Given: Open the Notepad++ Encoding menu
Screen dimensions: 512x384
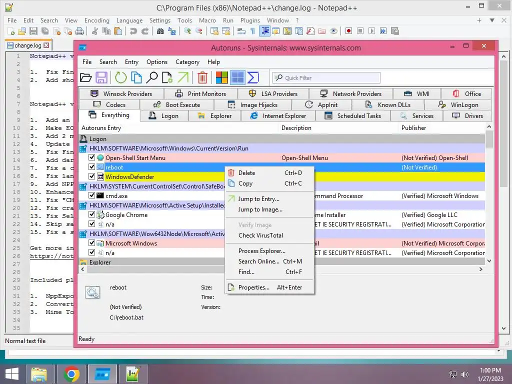Looking at the screenshot, I should (96, 20).
